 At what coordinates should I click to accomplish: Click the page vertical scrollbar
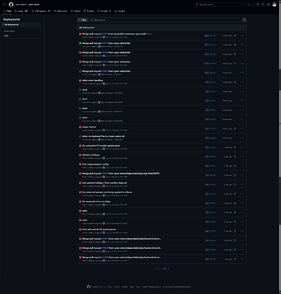tap(280, 147)
